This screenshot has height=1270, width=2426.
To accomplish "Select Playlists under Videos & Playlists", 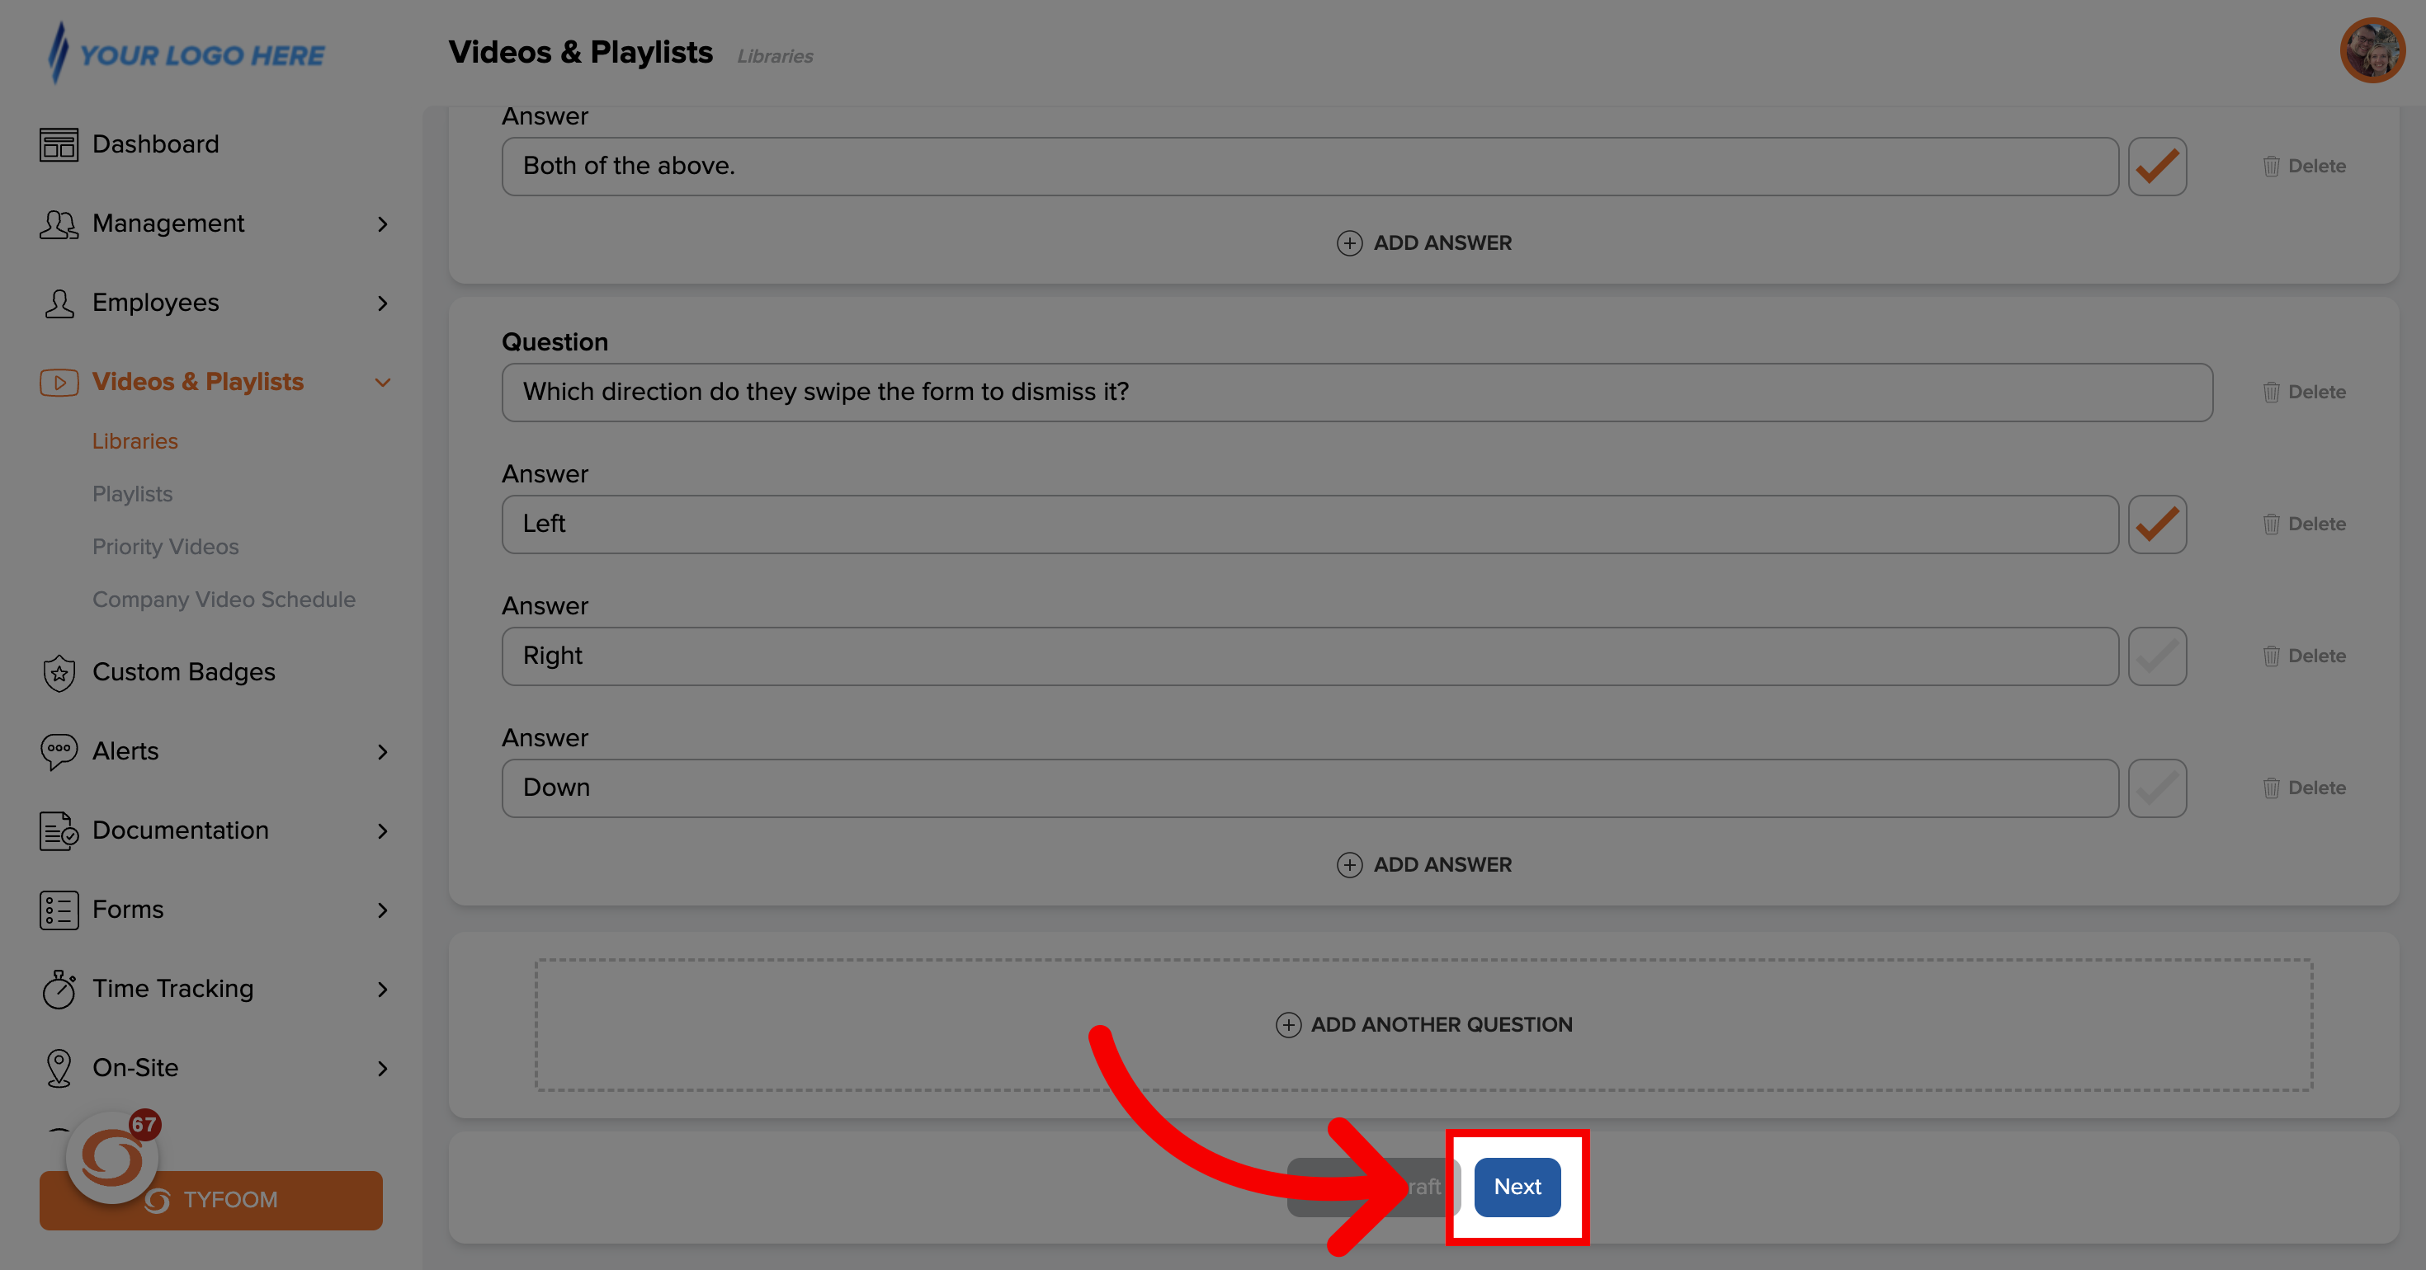I will tap(131, 494).
